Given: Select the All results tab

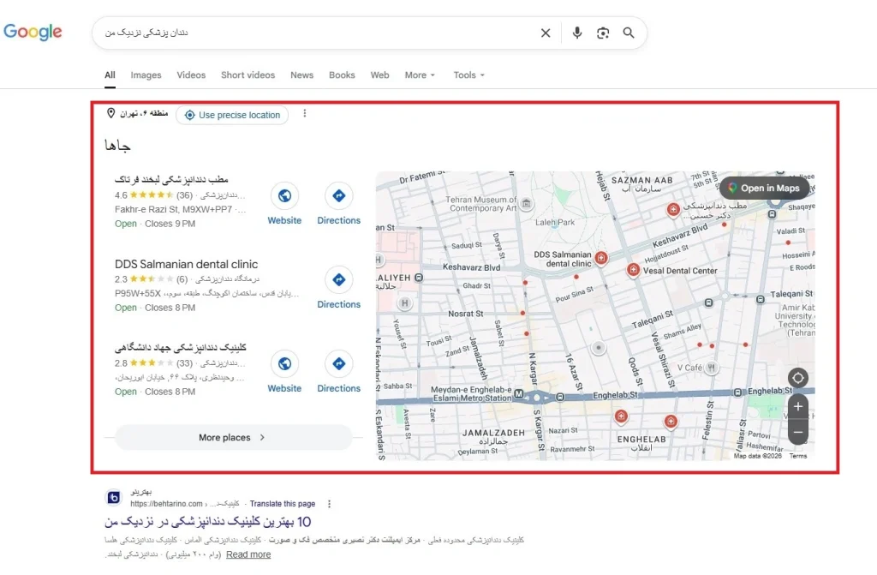Looking at the screenshot, I should click(x=110, y=75).
